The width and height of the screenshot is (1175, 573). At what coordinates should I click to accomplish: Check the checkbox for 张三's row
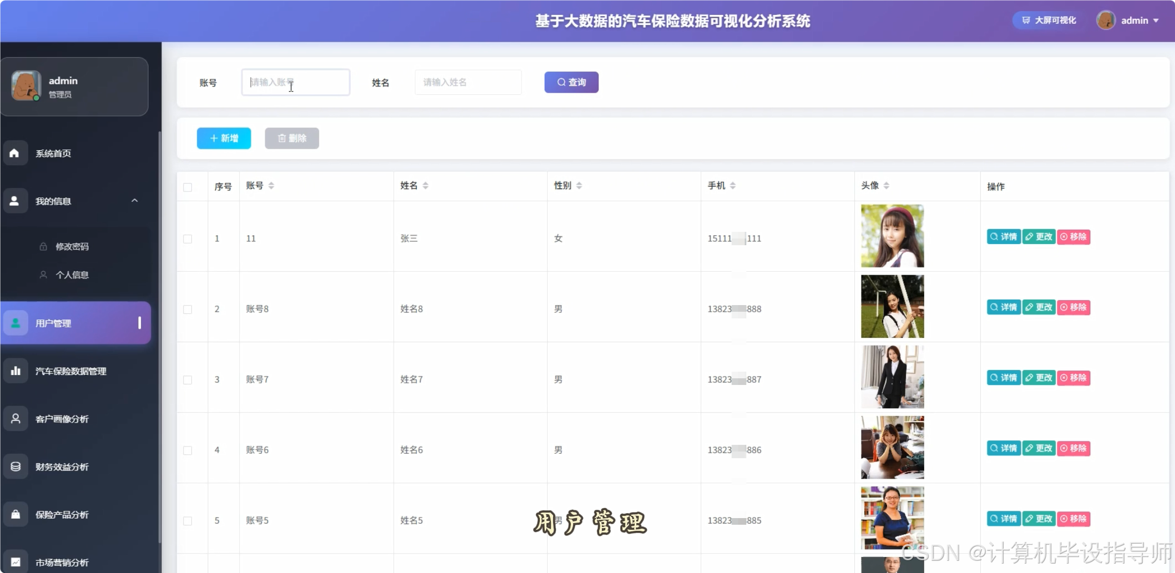point(188,239)
